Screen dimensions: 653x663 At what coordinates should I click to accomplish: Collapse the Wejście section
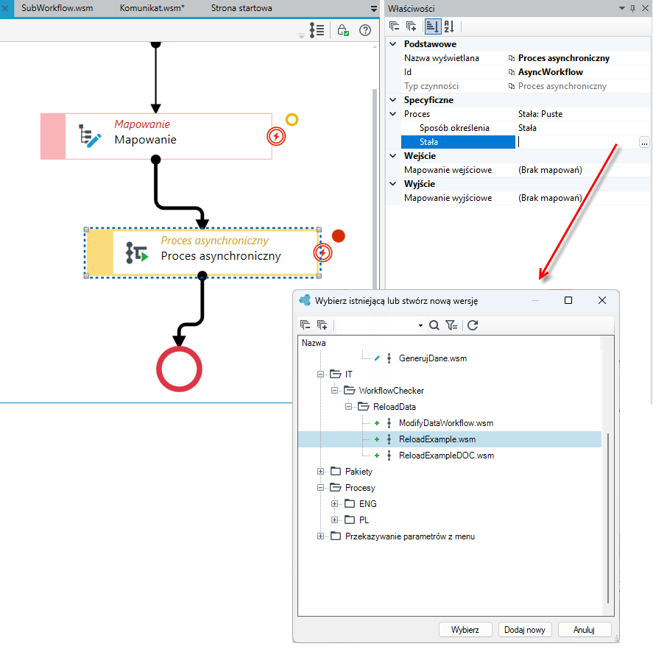pyautogui.click(x=393, y=155)
